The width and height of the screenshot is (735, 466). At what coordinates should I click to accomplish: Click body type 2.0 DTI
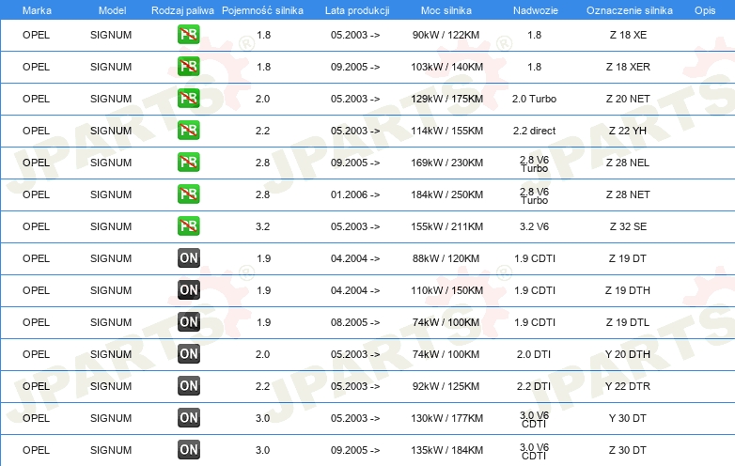(534, 354)
